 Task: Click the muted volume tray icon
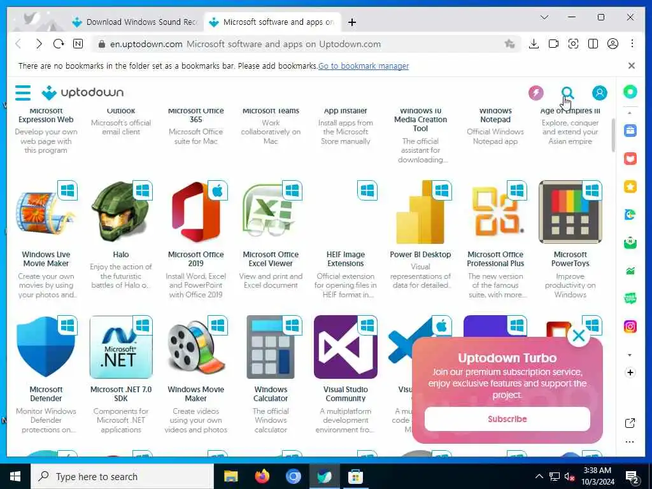coord(569,476)
